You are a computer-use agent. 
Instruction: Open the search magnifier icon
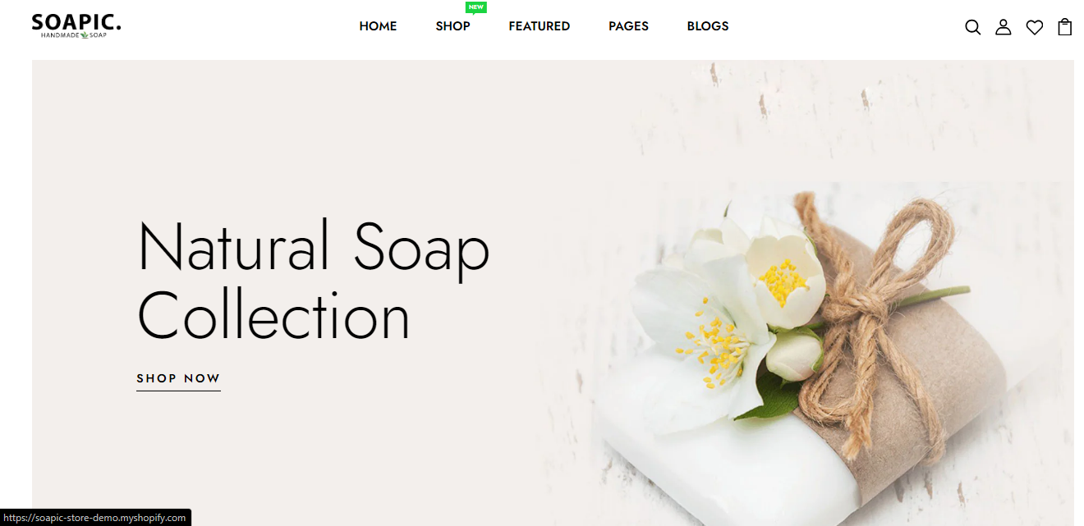972,27
